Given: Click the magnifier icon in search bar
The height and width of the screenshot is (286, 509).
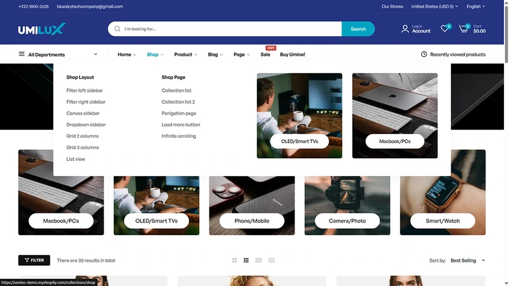Looking at the screenshot, I should click(x=117, y=29).
